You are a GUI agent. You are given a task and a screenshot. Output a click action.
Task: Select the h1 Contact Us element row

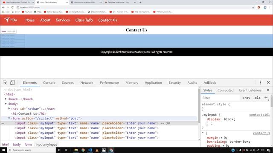(x=29, y=113)
